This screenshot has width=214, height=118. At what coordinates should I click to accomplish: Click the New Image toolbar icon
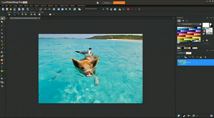tap(3, 9)
